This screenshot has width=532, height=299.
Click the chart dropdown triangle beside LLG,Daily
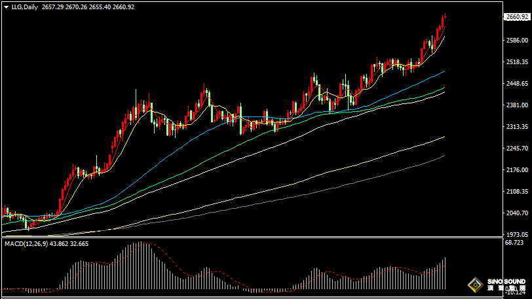[x=6, y=7]
